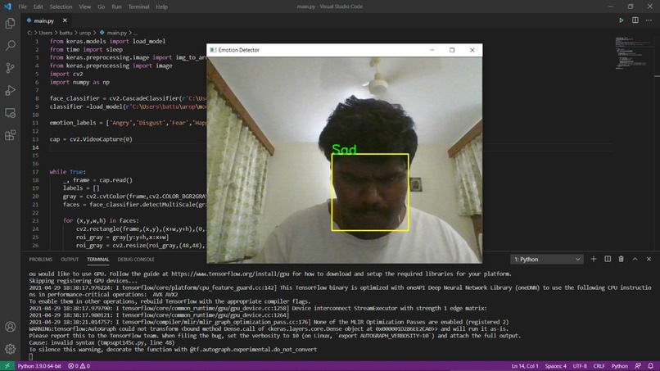
Task: Click 'Python' language mode in status bar
Action: point(619,366)
